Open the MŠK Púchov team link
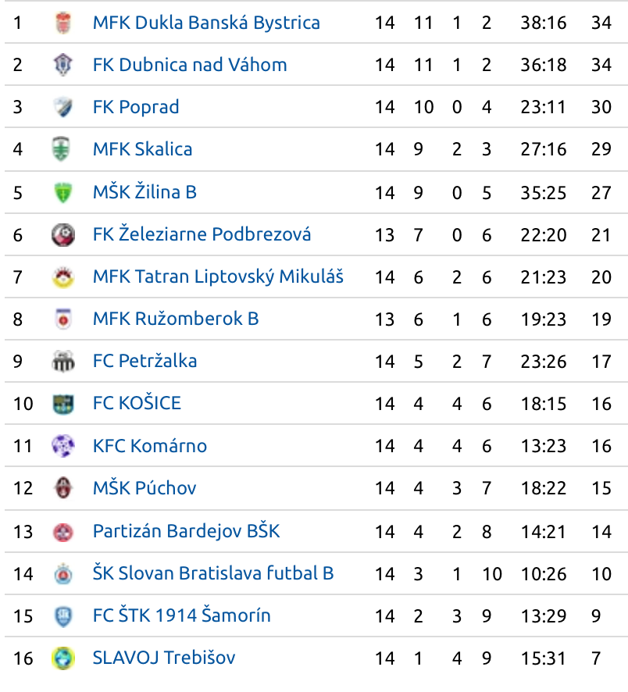Viewport: 628px width, 692px height. (145, 487)
